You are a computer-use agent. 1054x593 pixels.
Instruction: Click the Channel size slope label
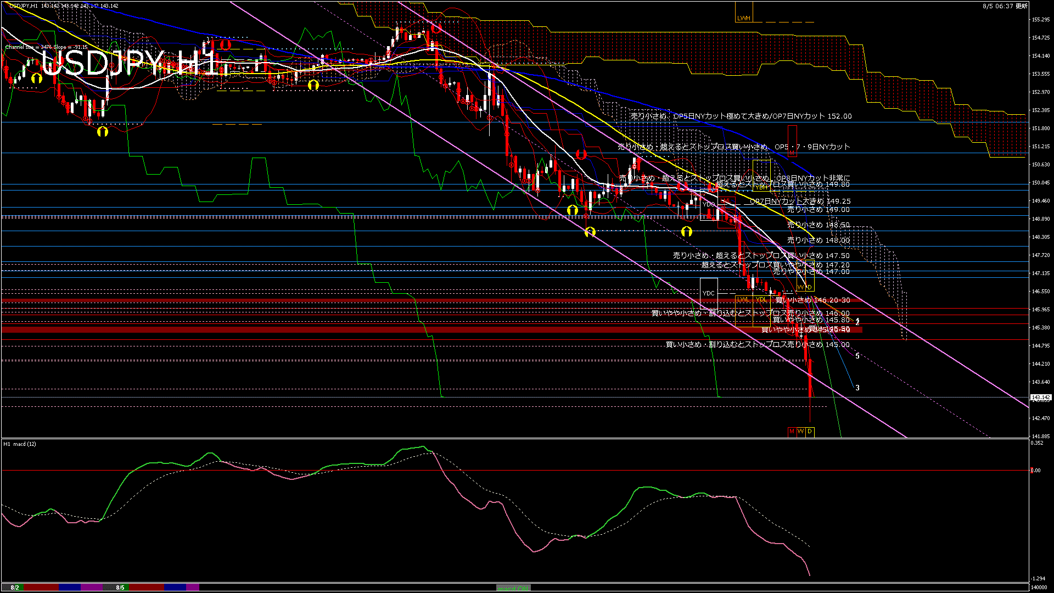click(47, 47)
